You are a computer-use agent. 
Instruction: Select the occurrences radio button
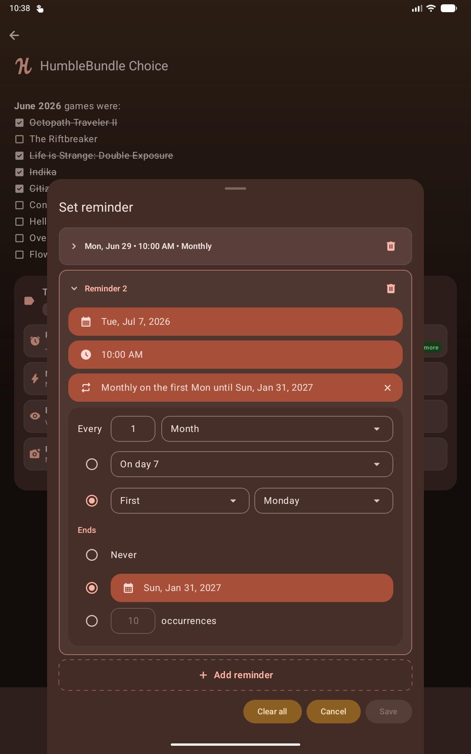tap(92, 621)
